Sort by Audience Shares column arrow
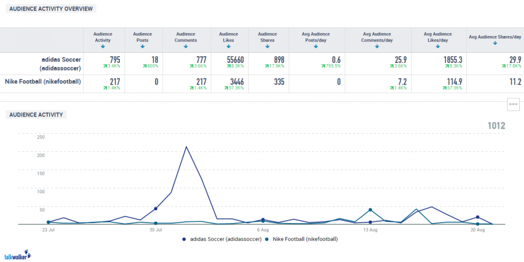This screenshot has height=262, width=524. 267,47
